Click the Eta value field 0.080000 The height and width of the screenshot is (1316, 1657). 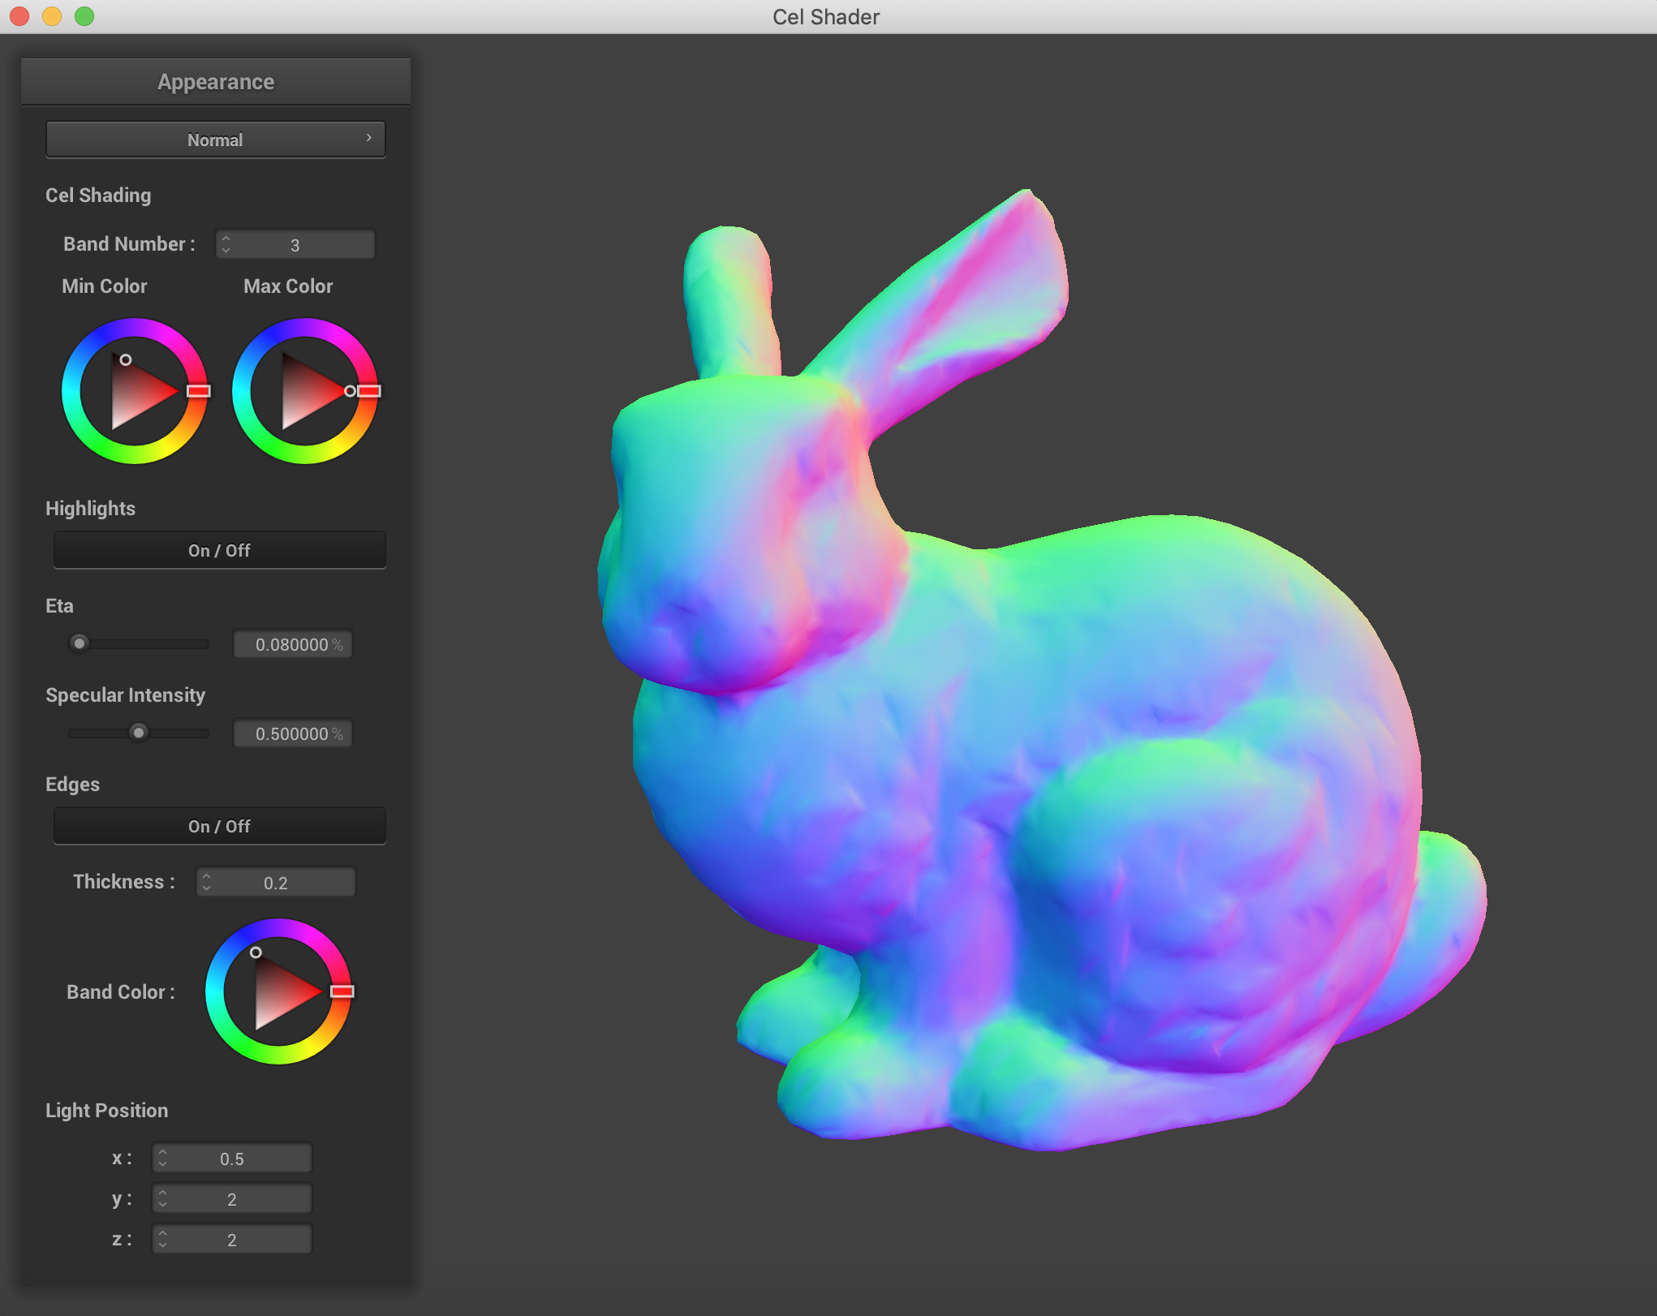click(293, 644)
